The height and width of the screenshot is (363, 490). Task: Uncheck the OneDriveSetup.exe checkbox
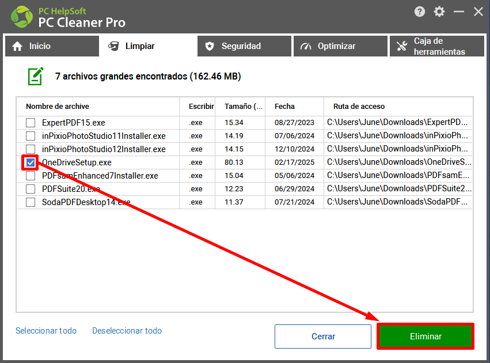(31, 162)
